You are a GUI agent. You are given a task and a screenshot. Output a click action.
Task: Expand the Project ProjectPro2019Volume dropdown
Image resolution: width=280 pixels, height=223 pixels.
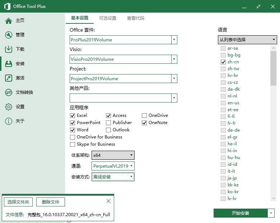tap(174, 78)
